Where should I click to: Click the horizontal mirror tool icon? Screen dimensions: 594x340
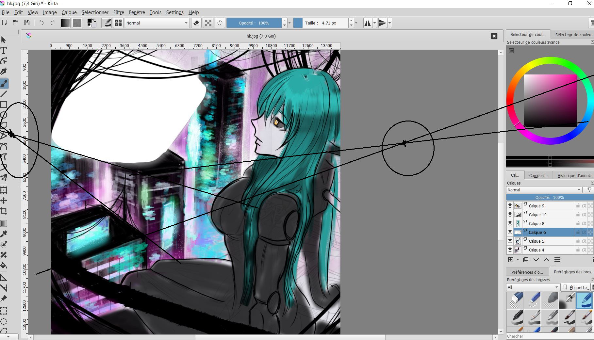tap(368, 23)
